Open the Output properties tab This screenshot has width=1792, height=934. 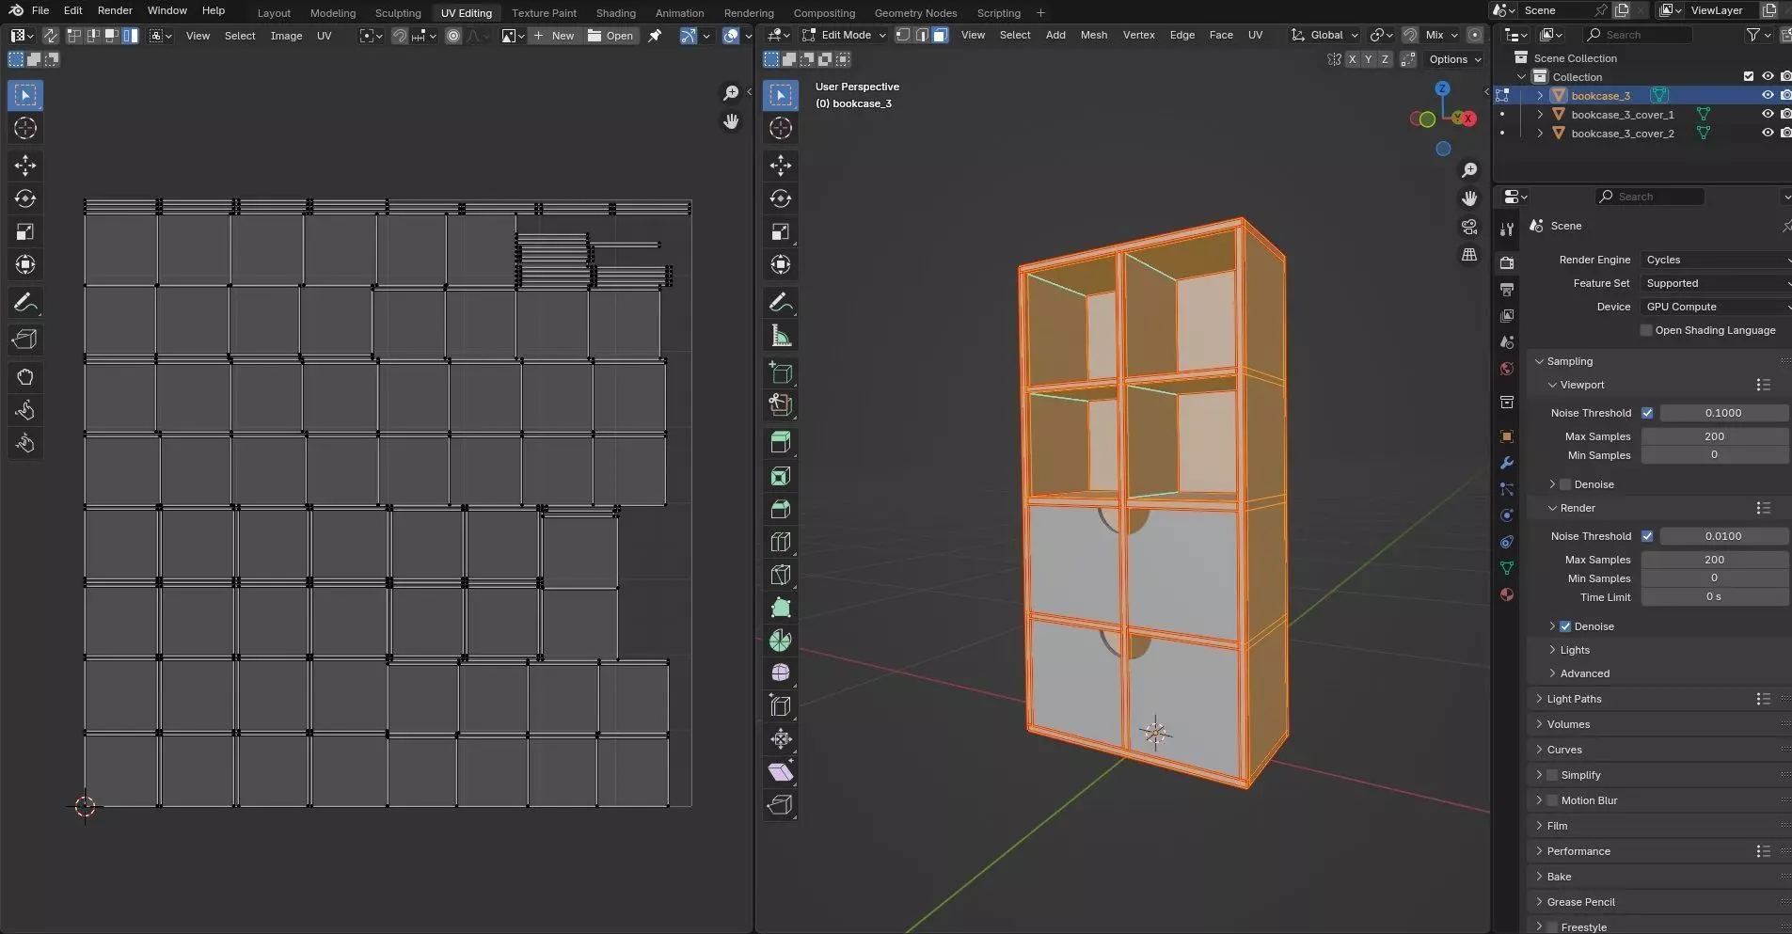click(1507, 290)
